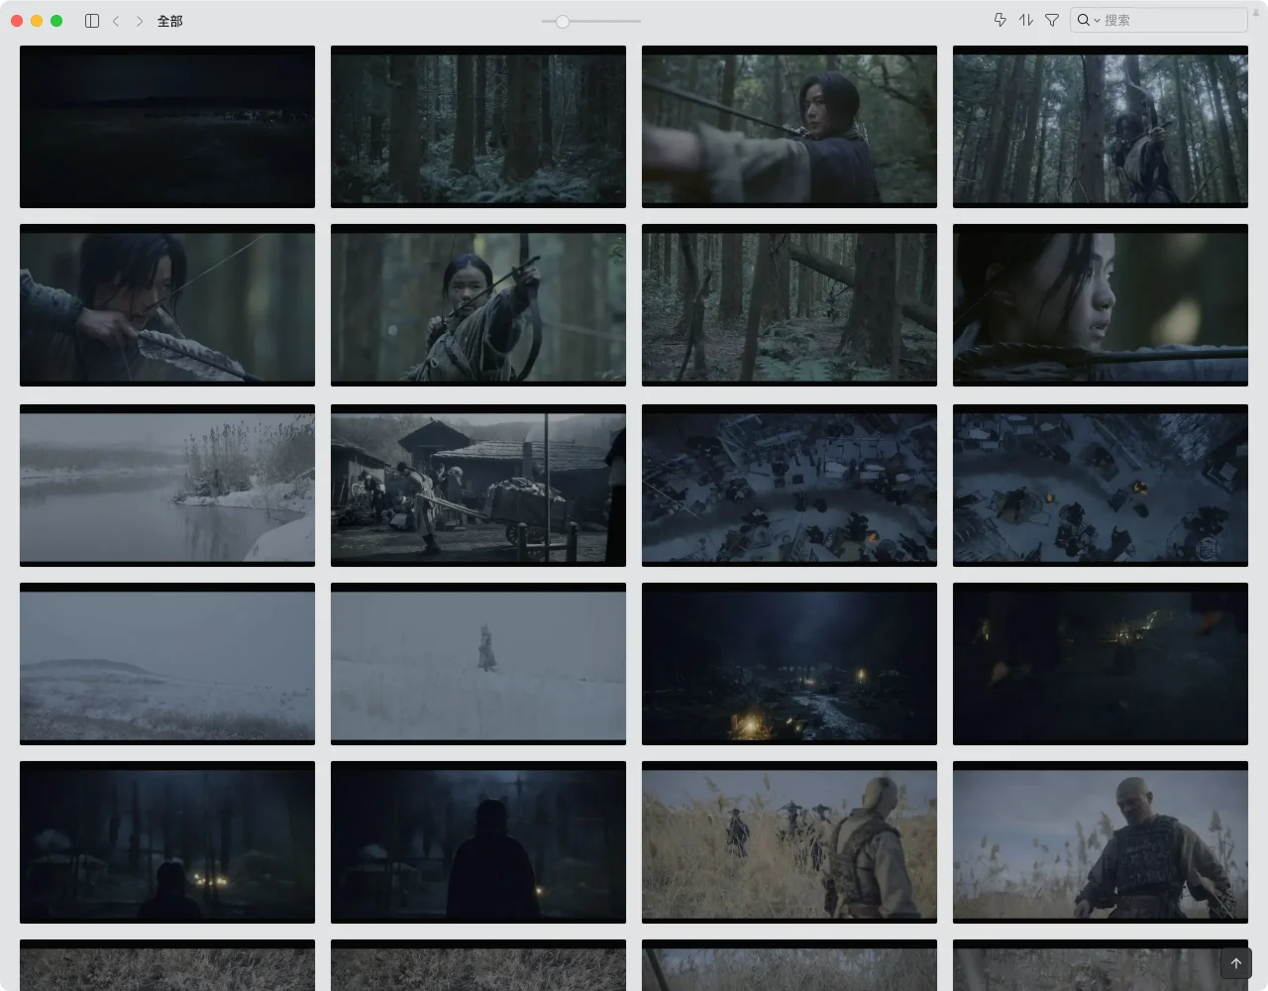Viewport: 1268px width, 991px height.
Task: Open the armored warrior facing men in reeds thumbnail
Action: (790, 842)
